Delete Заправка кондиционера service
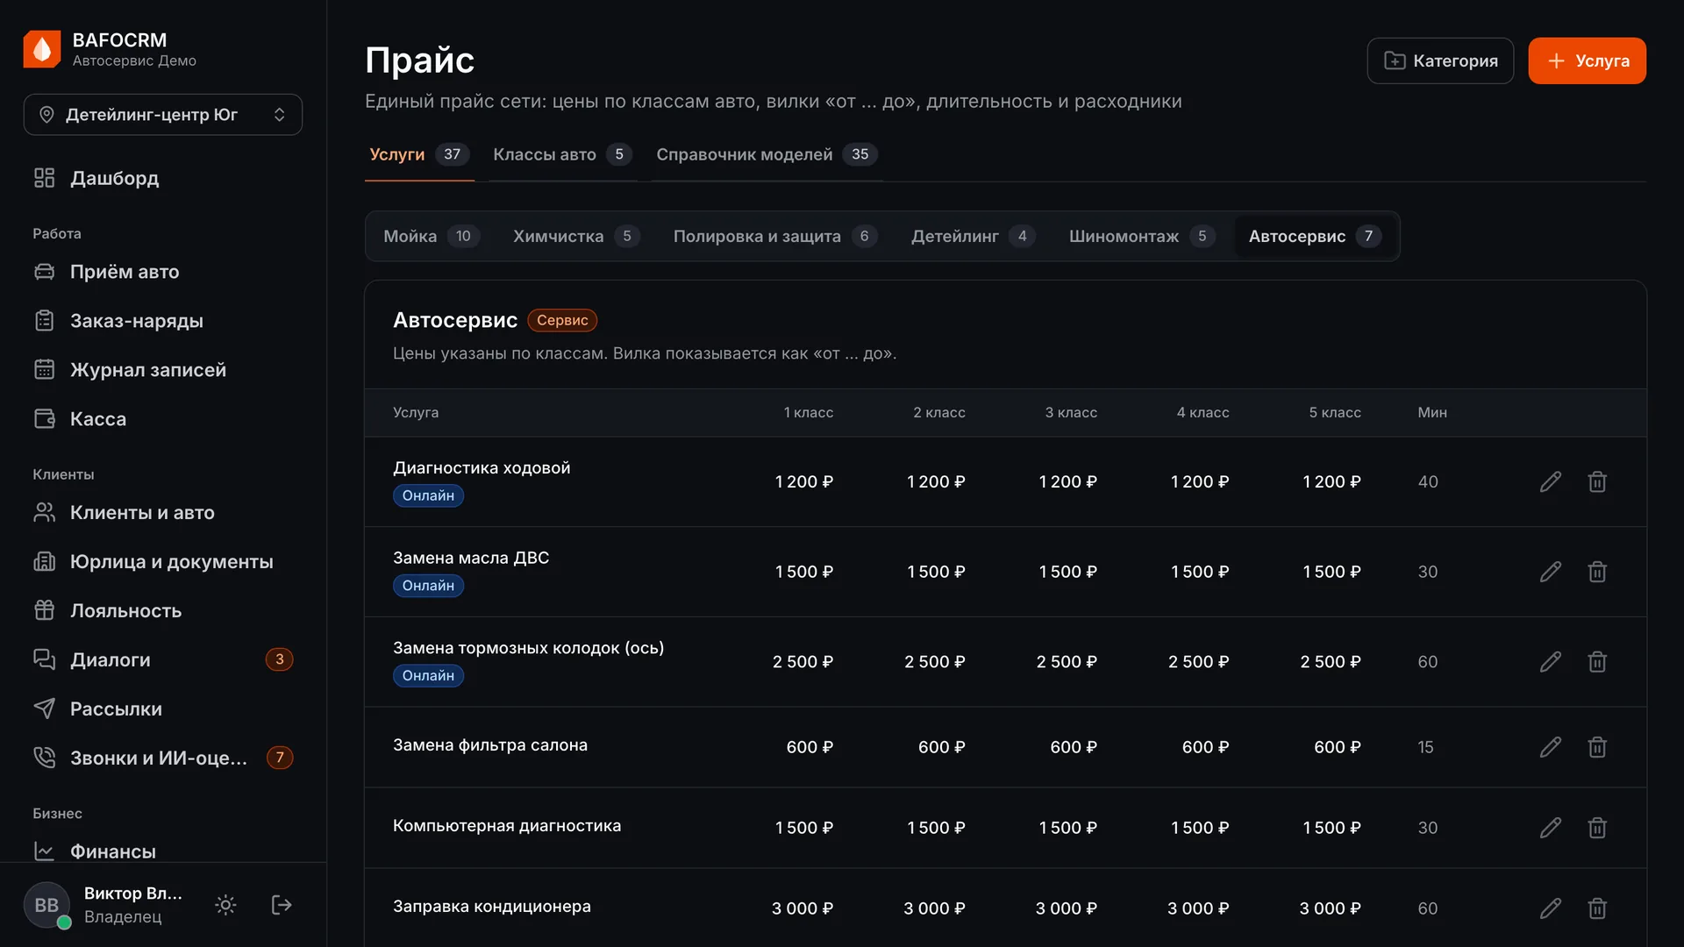This screenshot has width=1684, height=947. [1597, 908]
